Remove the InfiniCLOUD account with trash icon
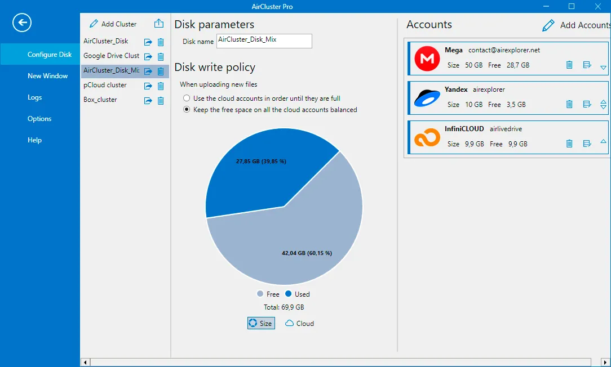Screen dimensions: 611x367 click(569, 144)
